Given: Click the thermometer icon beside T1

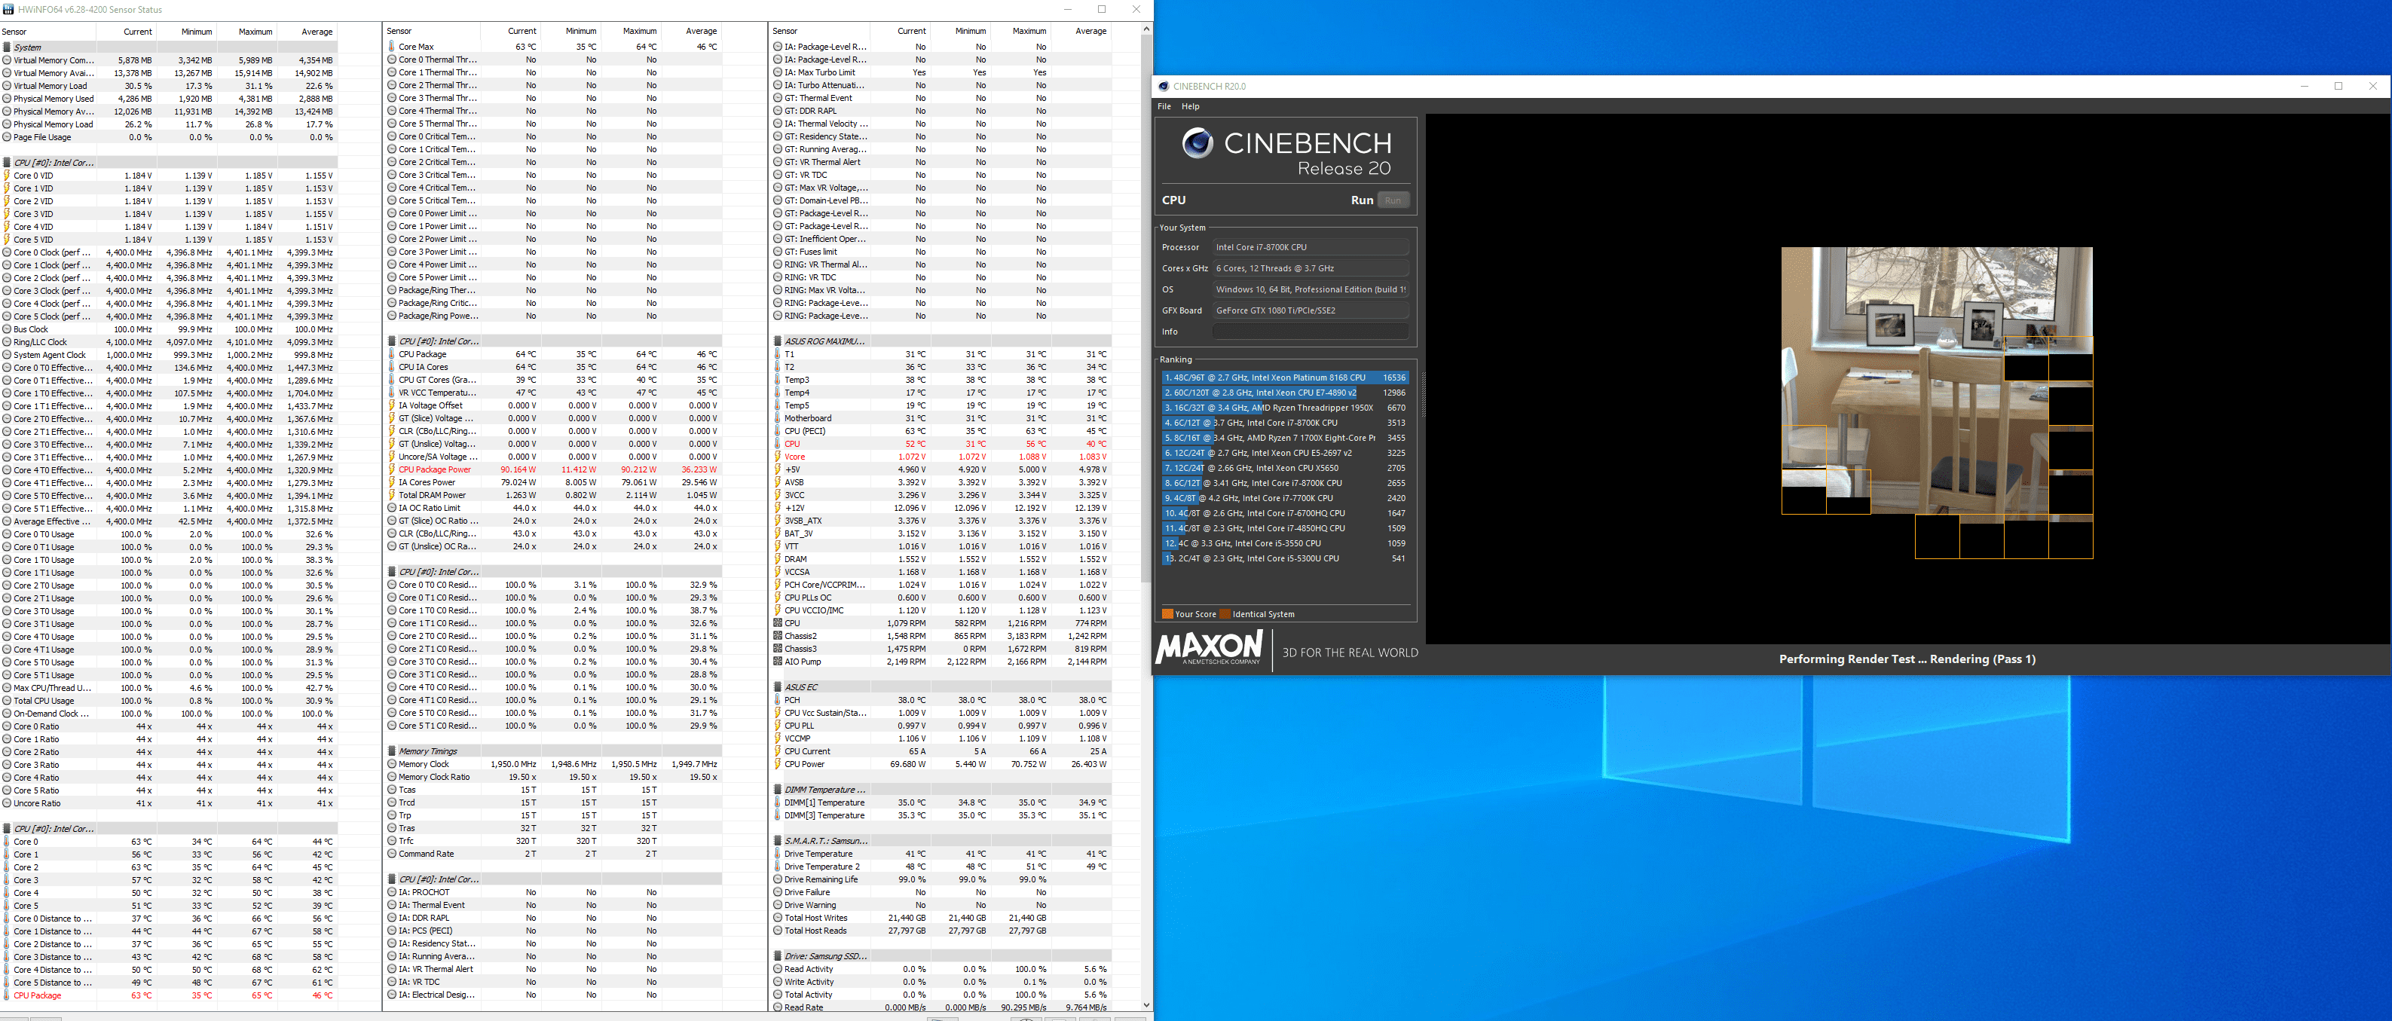Looking at the screenshot, I should 777,353.
